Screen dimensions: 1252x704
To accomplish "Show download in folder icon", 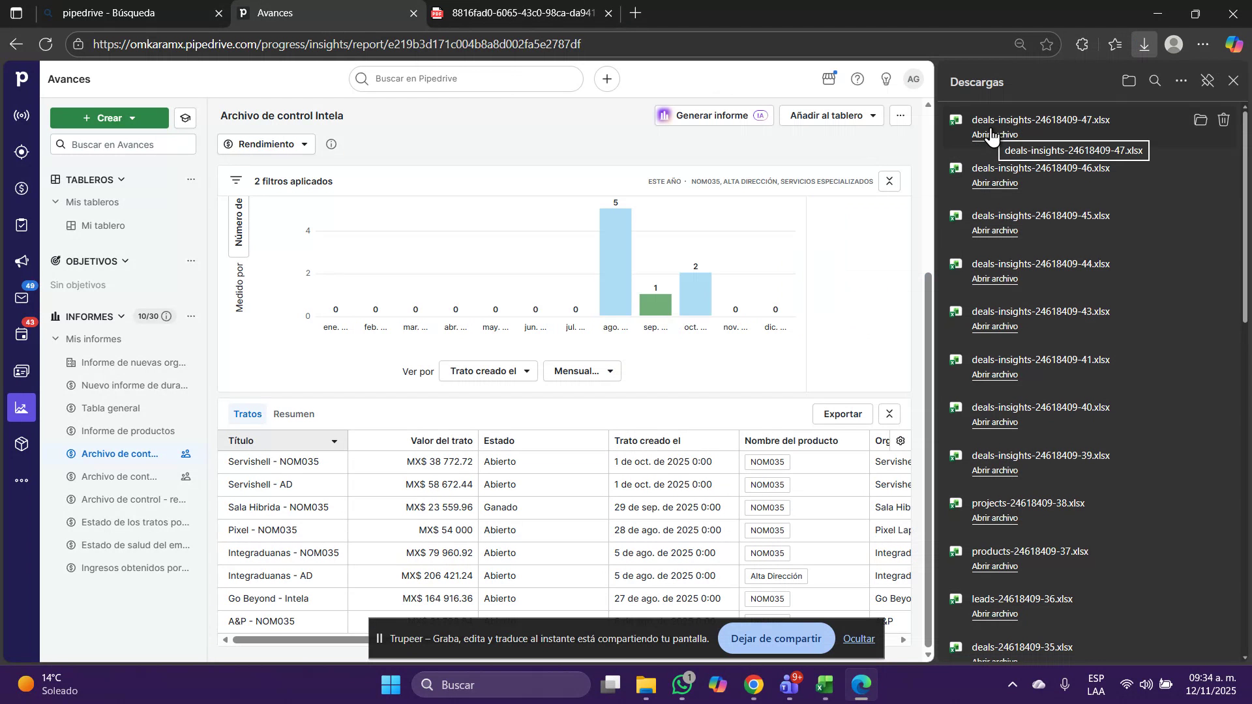I will click(x=1200, y=120).
